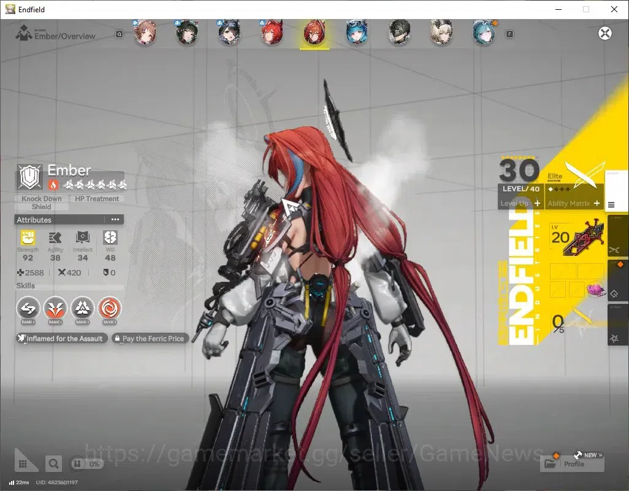The height and width of the screenshot is (491, 629).
Task: Click the UID number text
Action: click(x=56, y=482)
